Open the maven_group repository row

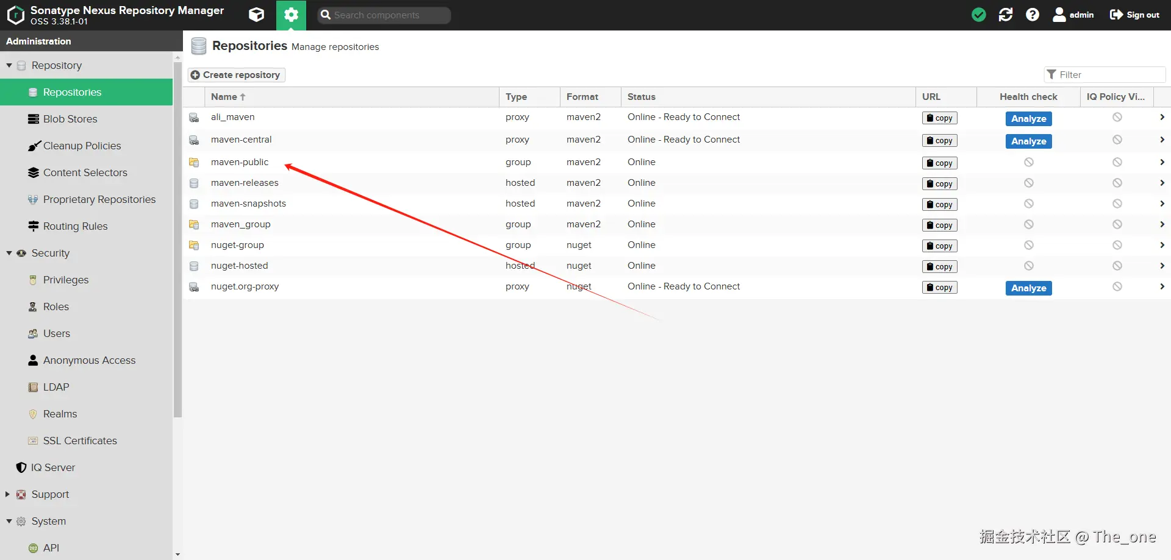click(676, 225)
